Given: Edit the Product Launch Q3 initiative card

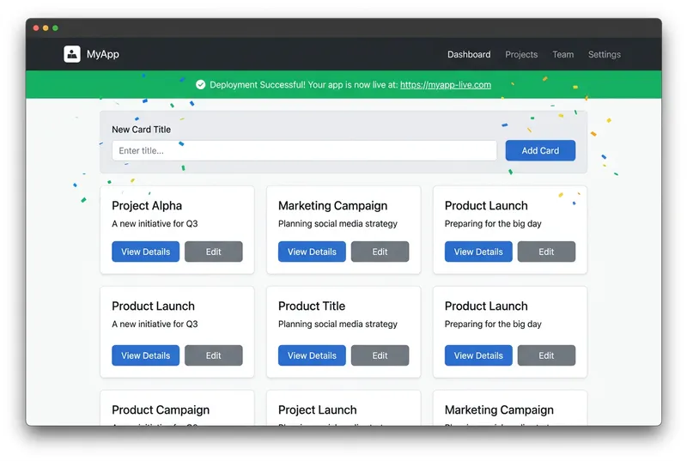Looking at the screenshot, I should point(214,355).
